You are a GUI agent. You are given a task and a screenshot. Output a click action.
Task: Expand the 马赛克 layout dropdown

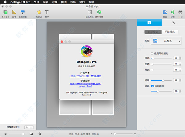pyautogui.click(x=166, y=41)
